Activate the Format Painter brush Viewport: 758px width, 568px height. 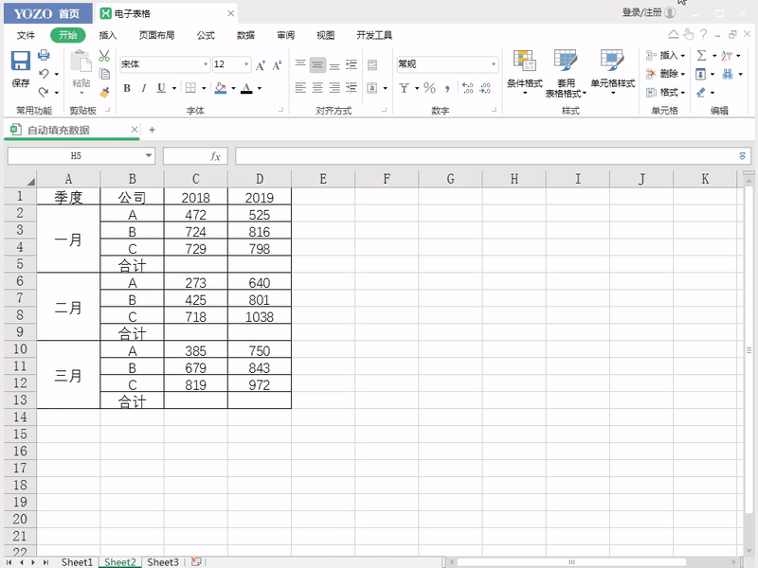[104, 92]
